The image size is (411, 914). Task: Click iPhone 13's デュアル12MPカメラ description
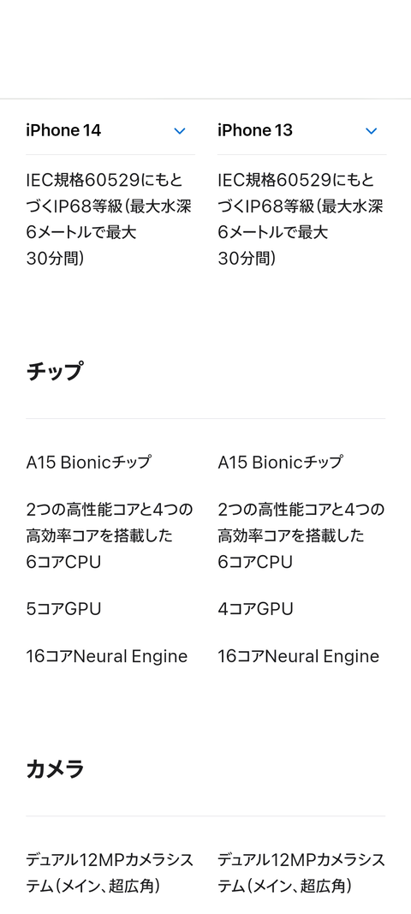(x=301, y=873)
